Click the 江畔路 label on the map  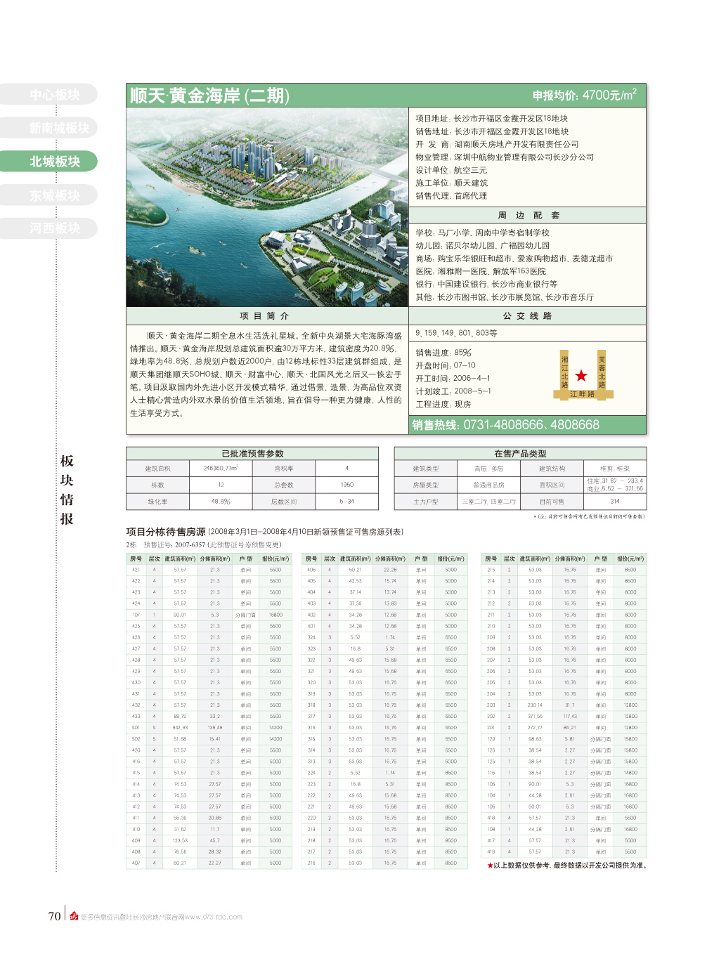tap(583, 394)
